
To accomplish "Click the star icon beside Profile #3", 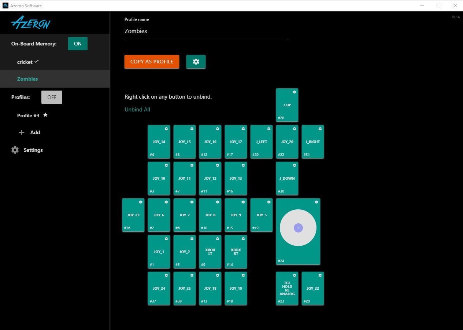I will [45, 115].
